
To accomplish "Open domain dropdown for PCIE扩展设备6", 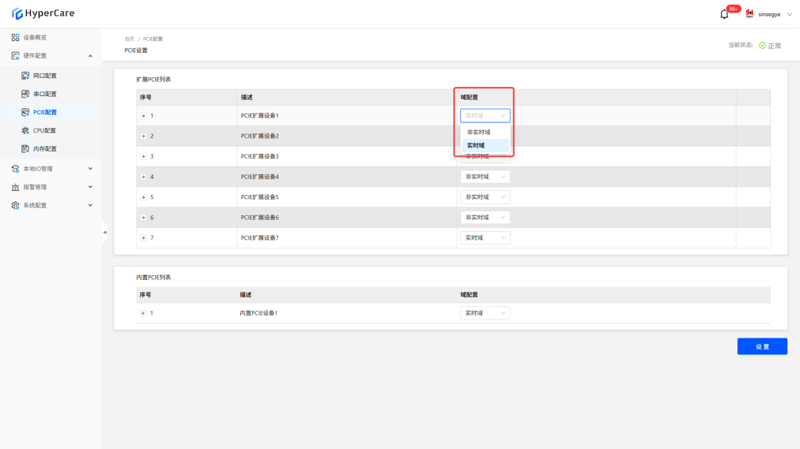I will [485, 217].
